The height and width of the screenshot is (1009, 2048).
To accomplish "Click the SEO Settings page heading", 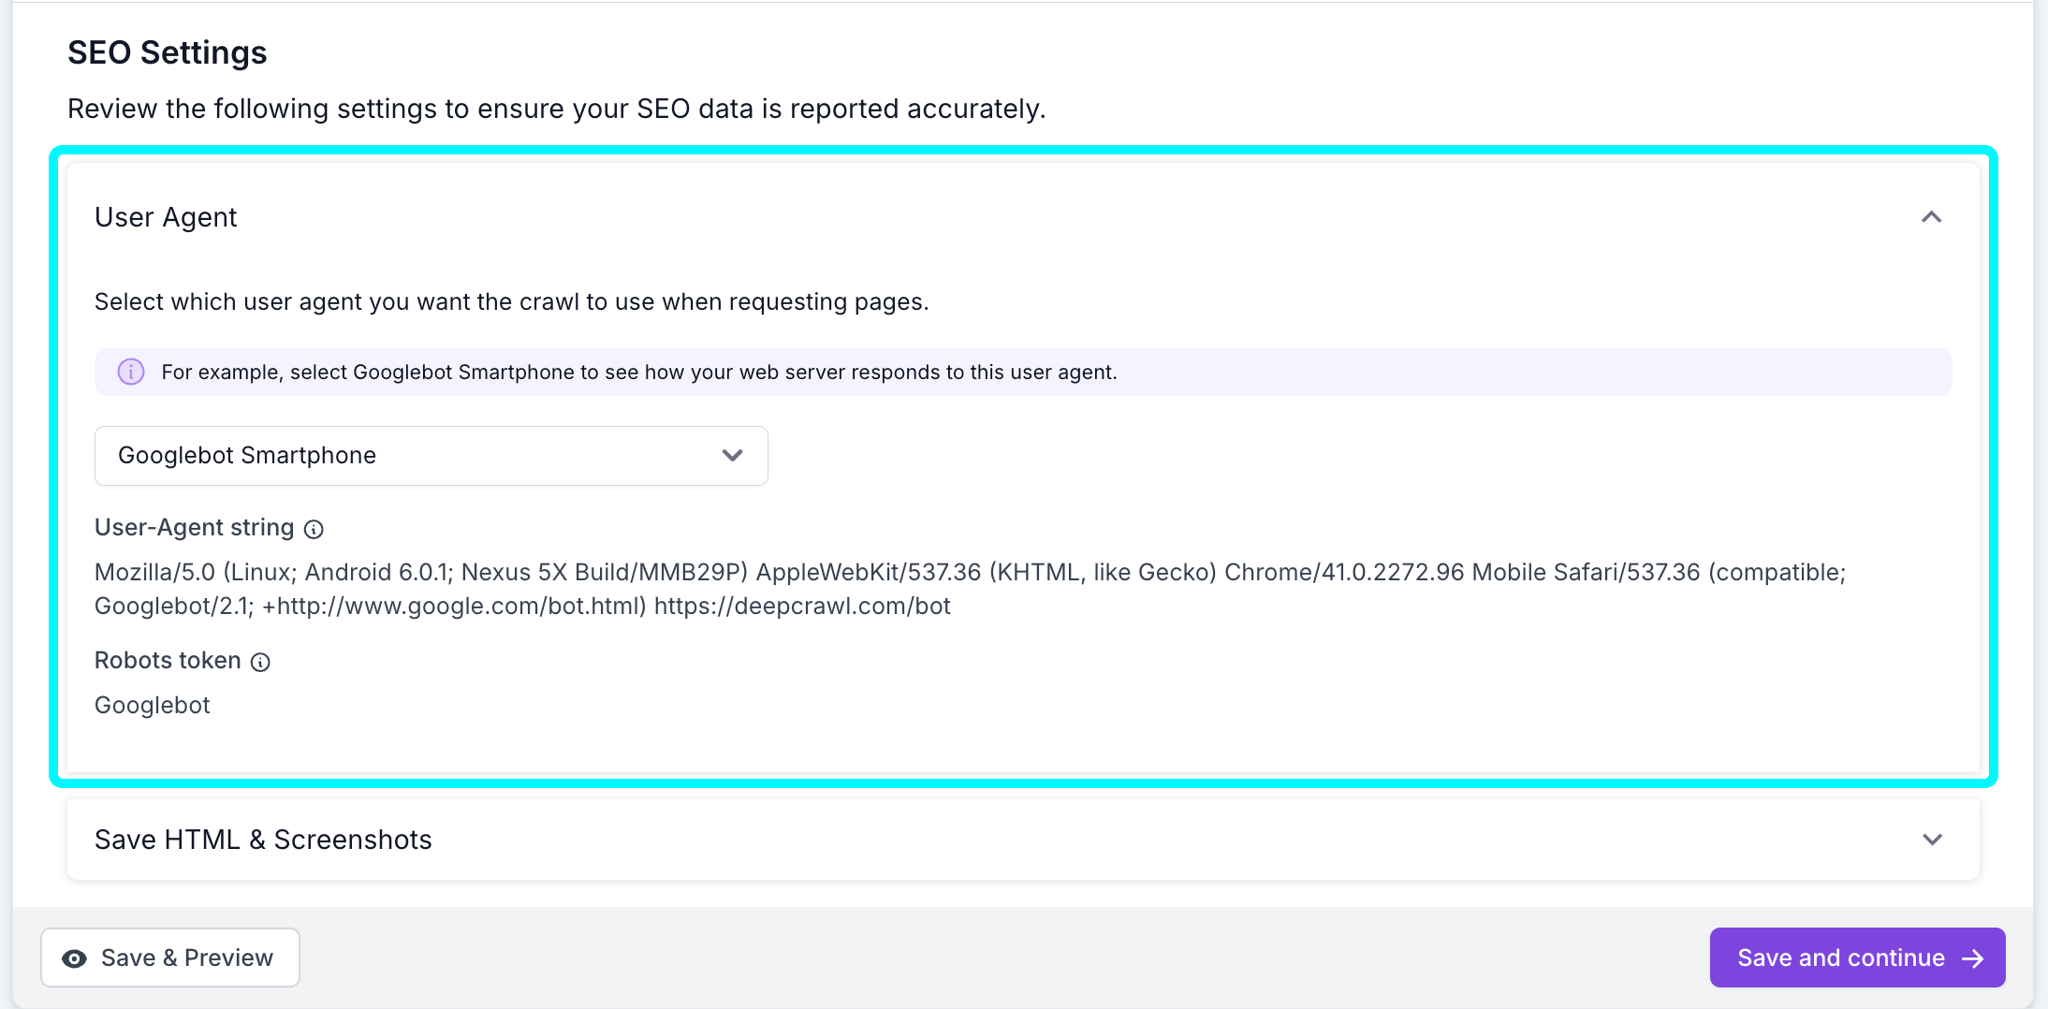I will pos(167,52).
